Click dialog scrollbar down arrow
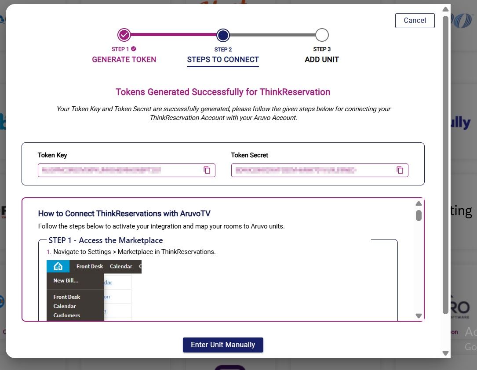This screenshot has height=370, width=477. tap(446, 353)
